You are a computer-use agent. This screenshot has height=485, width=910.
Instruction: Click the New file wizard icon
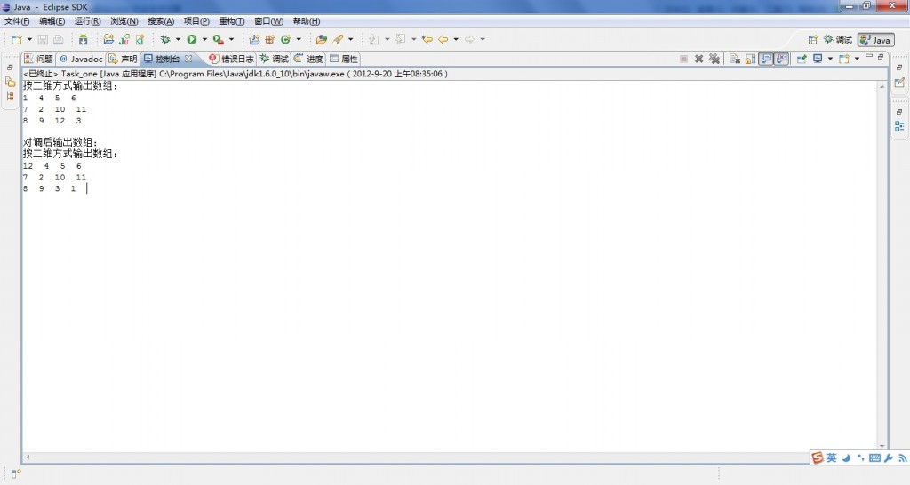click(17, 39)
